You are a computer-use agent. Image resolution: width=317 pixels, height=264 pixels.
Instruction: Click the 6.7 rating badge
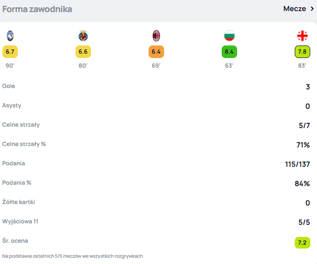point(10,51)
